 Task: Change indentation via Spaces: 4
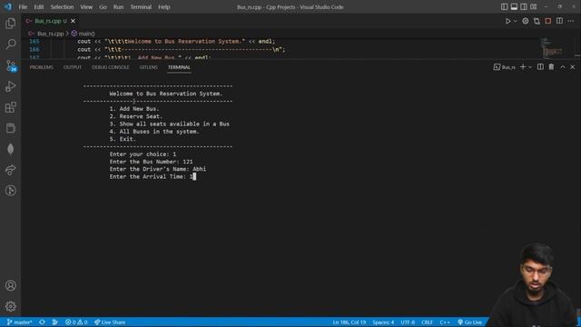click(383, 322)
